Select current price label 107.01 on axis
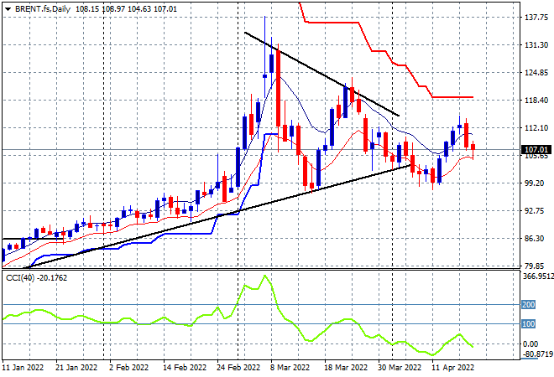 coord(536,150)
